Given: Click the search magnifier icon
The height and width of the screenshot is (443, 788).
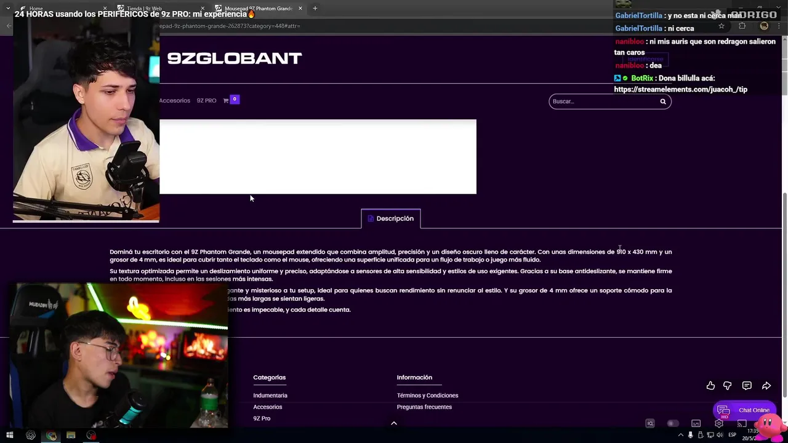Looking at the screenshot, I should coord(663,102).
